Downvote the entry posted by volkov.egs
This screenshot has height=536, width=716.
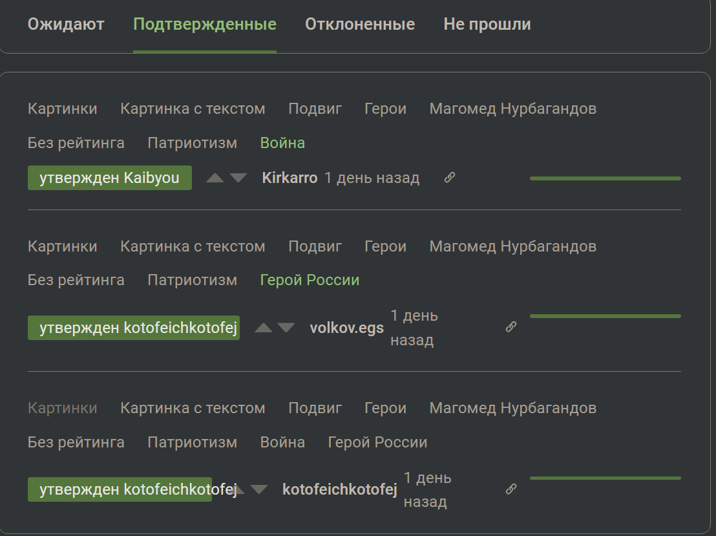(286, 328)
